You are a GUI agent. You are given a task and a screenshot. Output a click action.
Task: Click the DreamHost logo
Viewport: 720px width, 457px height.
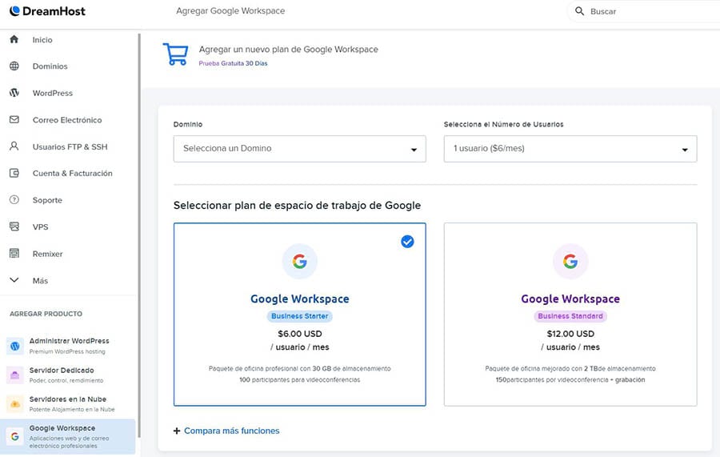(48, 11)
